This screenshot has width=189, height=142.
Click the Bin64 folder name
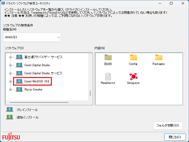(x=108, y=64)
